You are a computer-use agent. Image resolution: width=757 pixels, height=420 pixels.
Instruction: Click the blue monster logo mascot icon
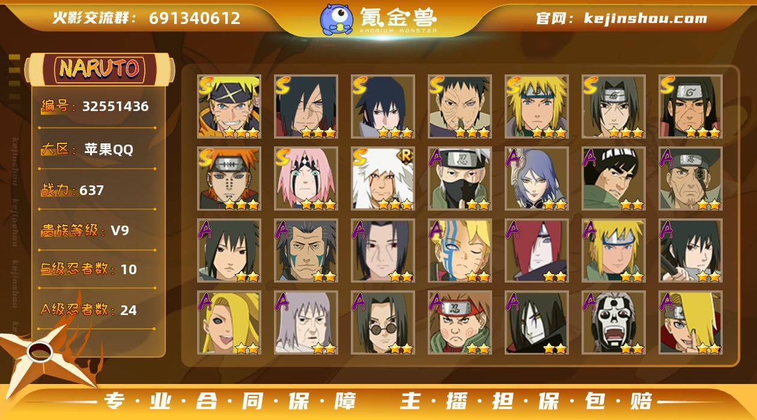tap(336, 19)
